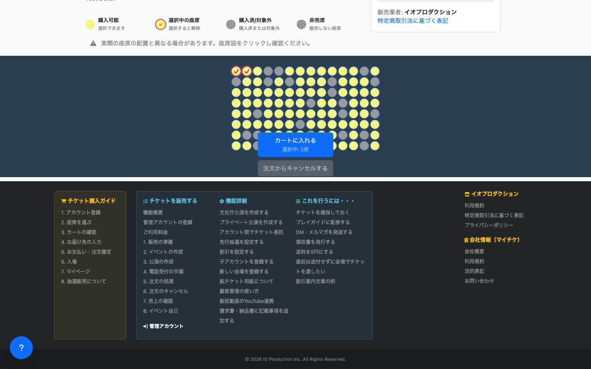Open guide step 5. お支払い・注文確定

pyautogui.click(x=86, y=252)
